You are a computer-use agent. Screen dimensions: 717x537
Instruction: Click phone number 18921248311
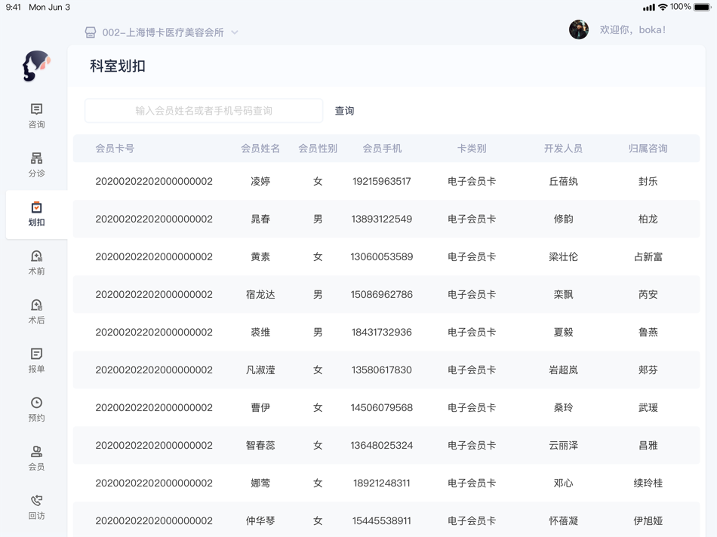coord(381,483)
